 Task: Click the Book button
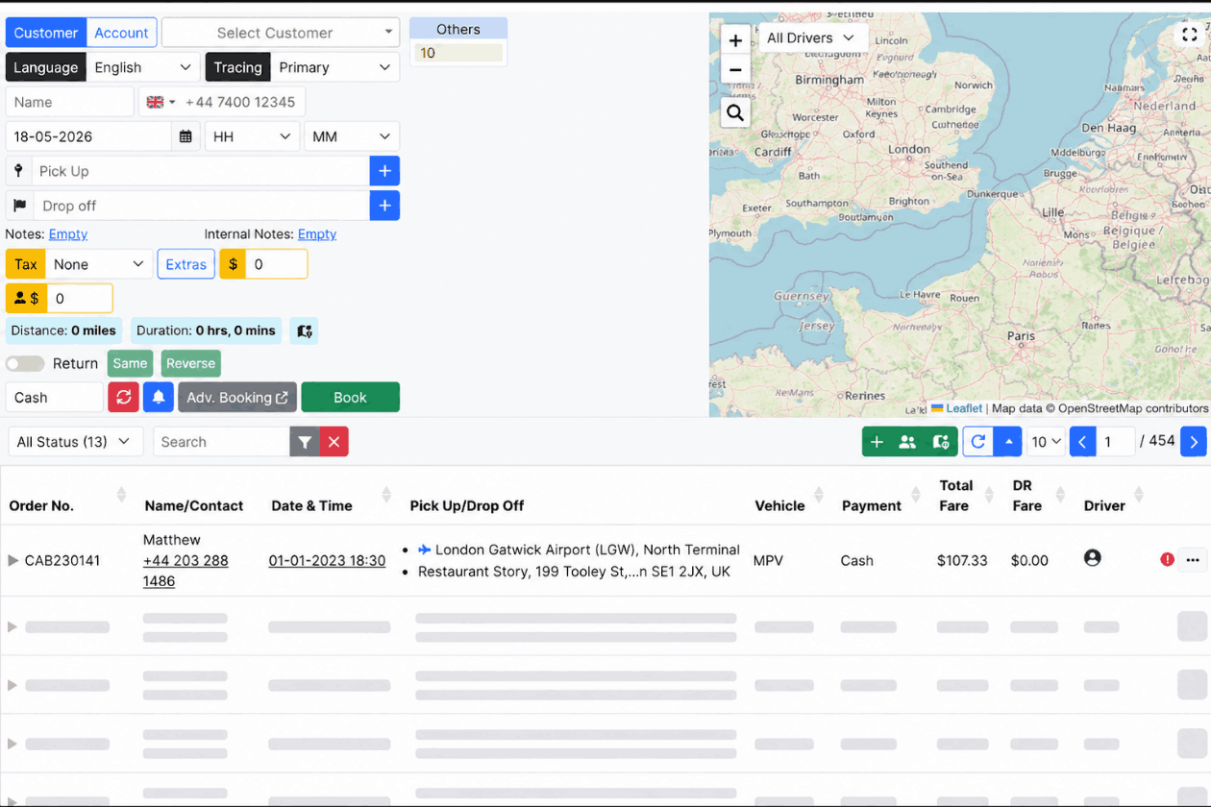pos(350,397)
